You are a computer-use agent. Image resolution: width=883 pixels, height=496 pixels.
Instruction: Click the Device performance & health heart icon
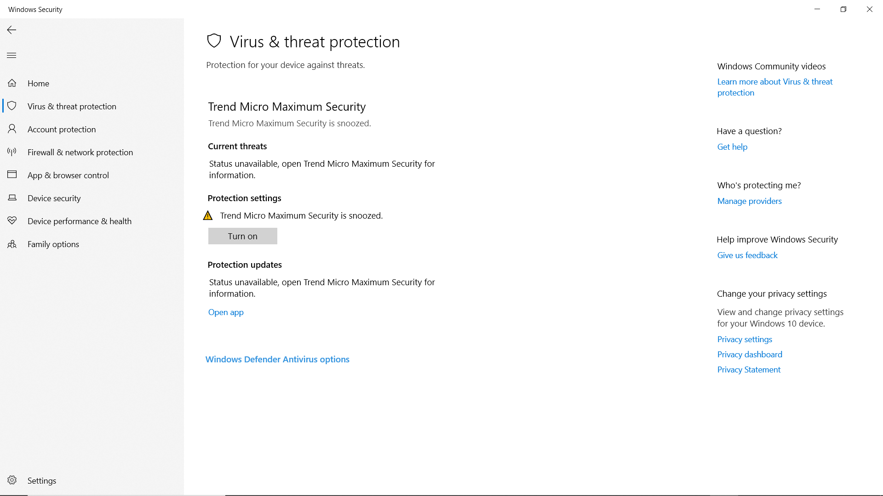12,221
